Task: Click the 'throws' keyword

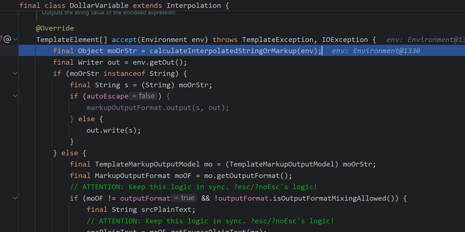Action: (225, 40)
